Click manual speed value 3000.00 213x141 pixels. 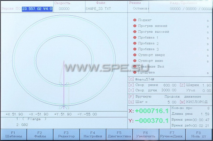pos(169,90)
